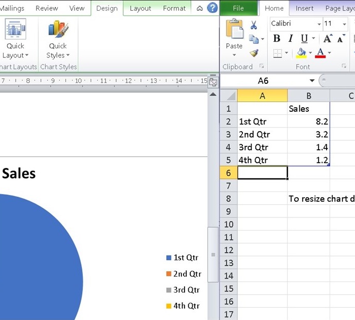Switch to the Review tab in Word

(47, 9)
